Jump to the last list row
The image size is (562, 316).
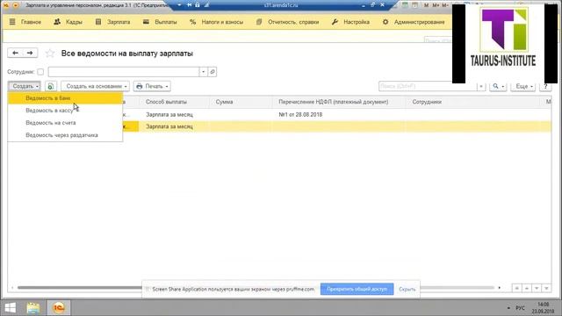(546, 288)
